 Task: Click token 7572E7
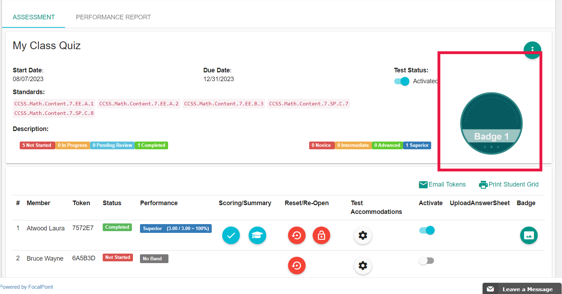pos(83,228)
